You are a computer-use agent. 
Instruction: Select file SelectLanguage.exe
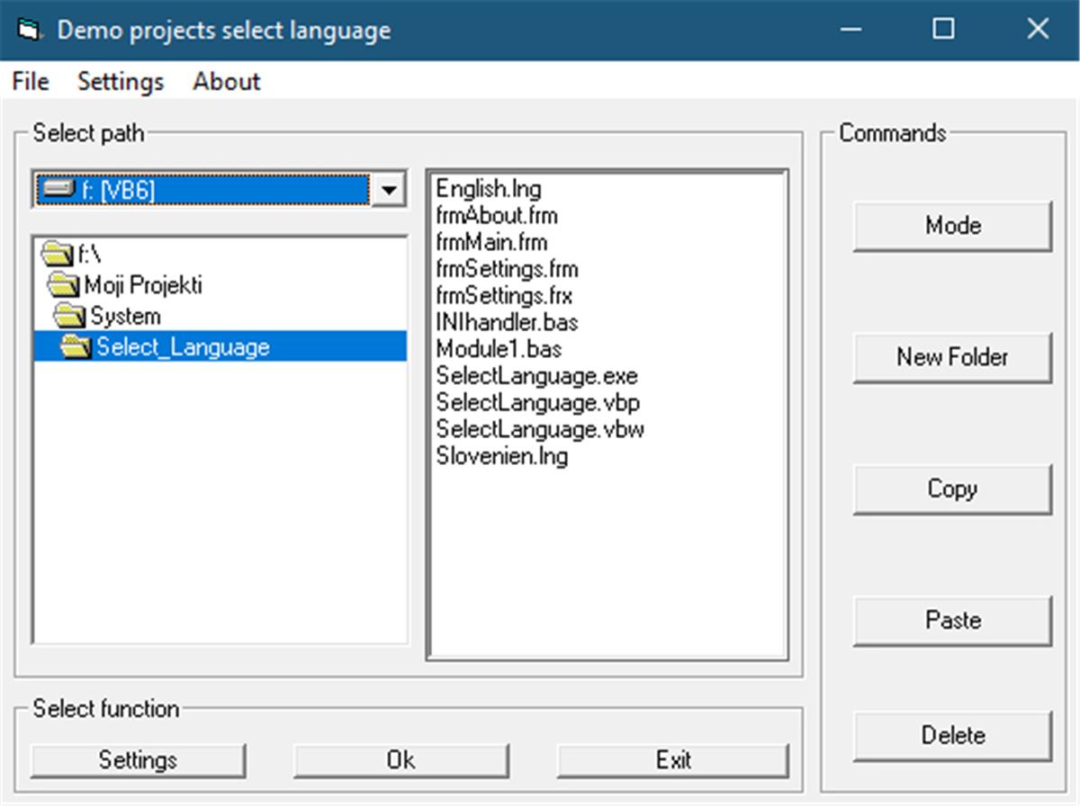(x=537, y=376)
